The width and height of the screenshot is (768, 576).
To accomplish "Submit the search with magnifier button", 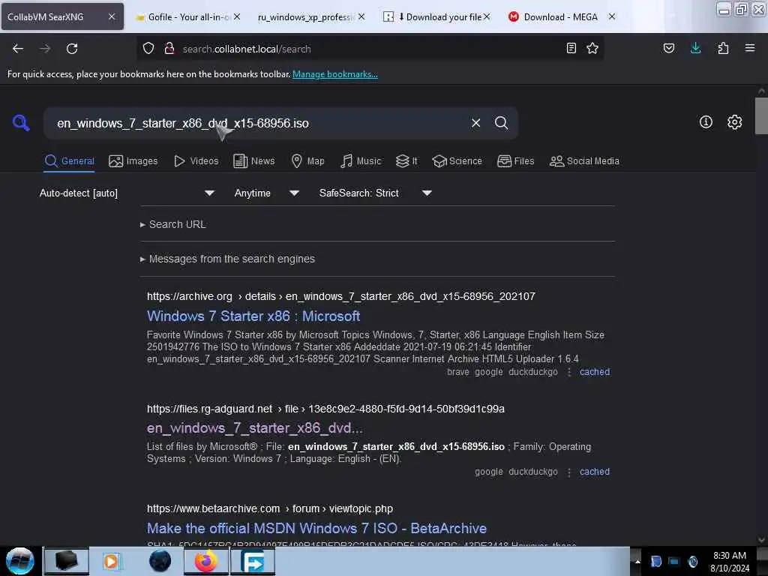I will (501, 123).
